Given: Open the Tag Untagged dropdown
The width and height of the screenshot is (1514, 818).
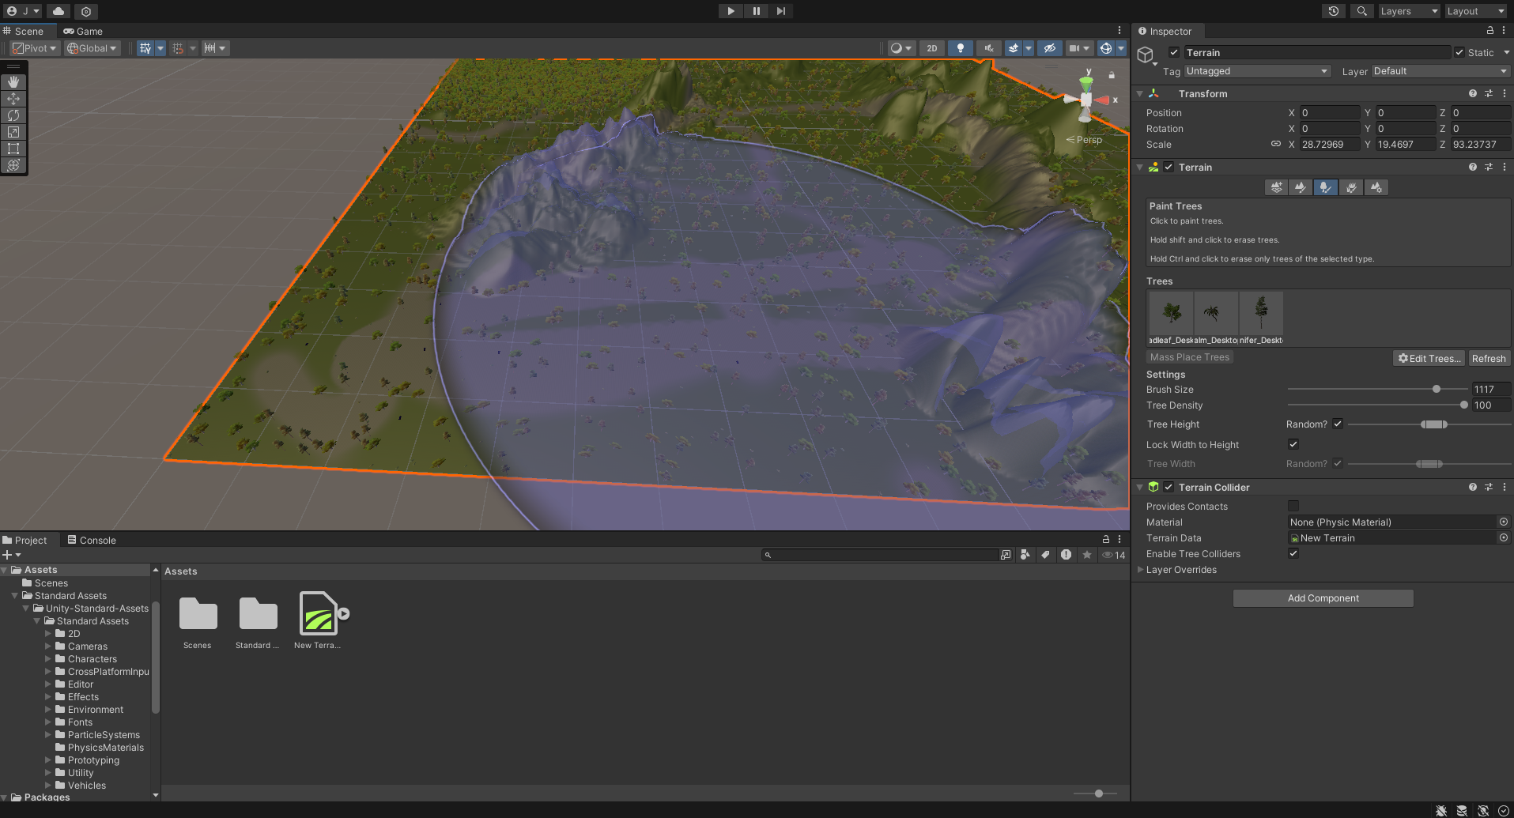Looking at the screenshot, I should [1255, 71].
